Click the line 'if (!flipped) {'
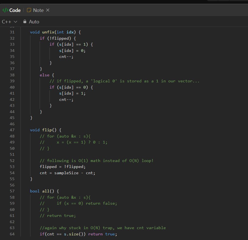This screenshot has width=248, height=240. tap(58, 38)
